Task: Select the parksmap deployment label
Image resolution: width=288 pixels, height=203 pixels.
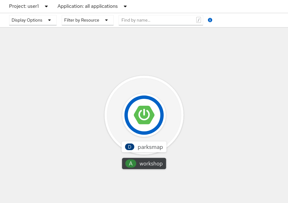Action: [x=150, y=147]
